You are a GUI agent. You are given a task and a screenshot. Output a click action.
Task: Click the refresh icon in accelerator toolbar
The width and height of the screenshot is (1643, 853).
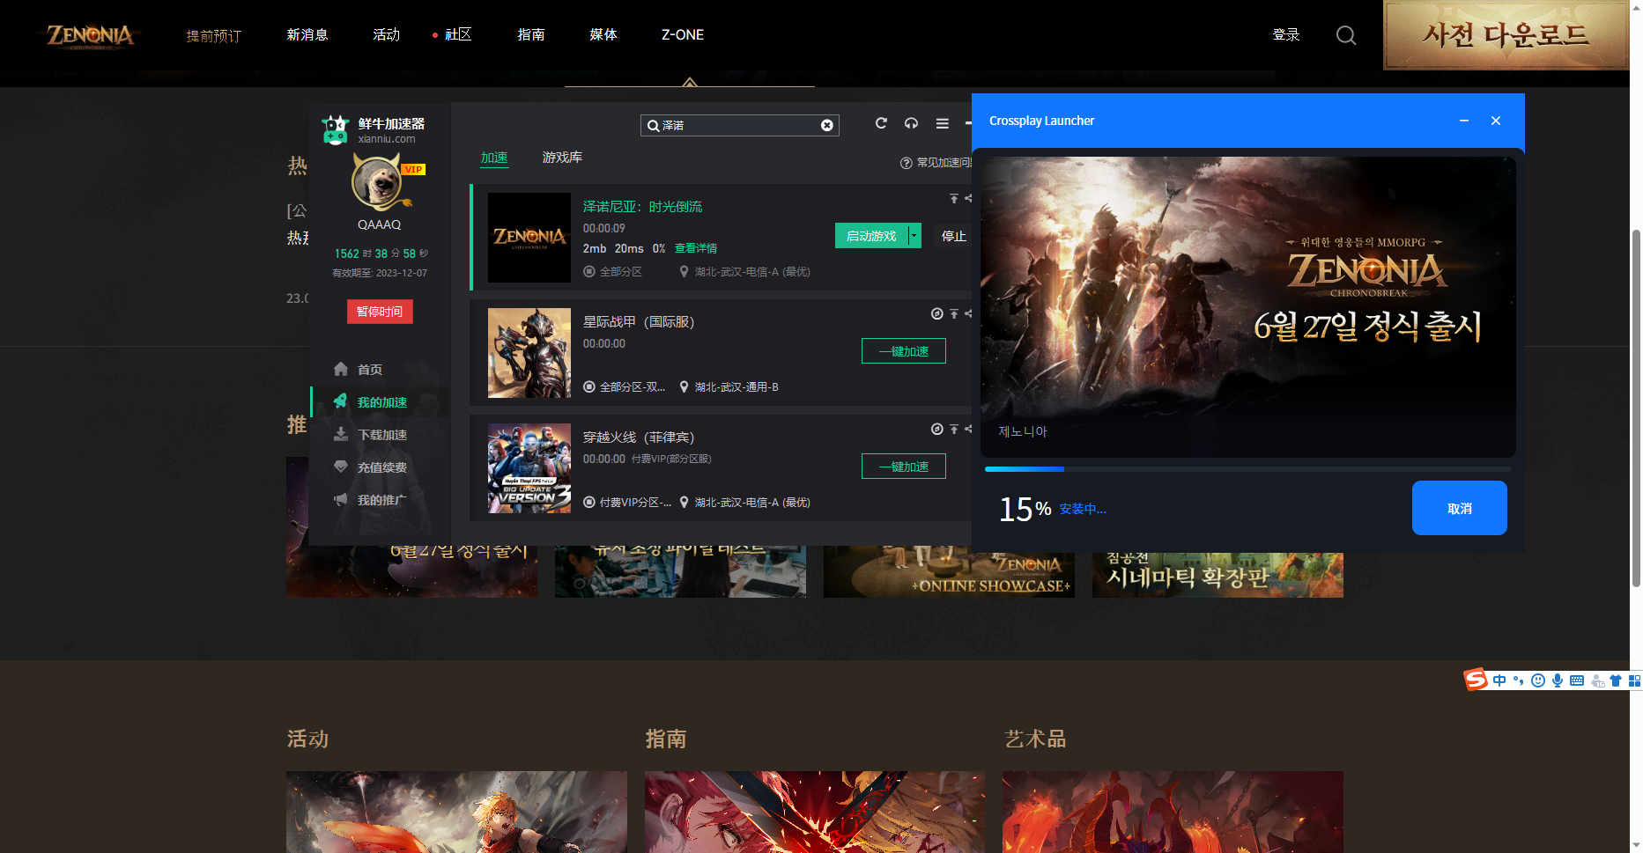tap(881, 123)
